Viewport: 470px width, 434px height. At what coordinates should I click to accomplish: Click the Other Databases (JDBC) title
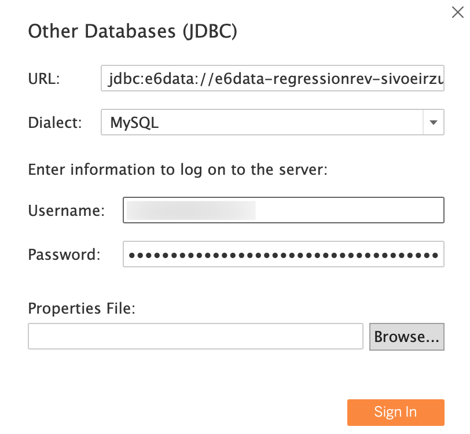(x=133, y=32)
